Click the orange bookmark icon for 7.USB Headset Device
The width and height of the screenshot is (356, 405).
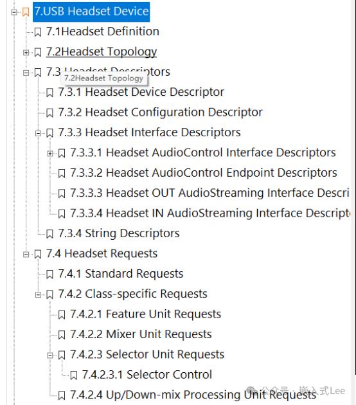point(26,12)
